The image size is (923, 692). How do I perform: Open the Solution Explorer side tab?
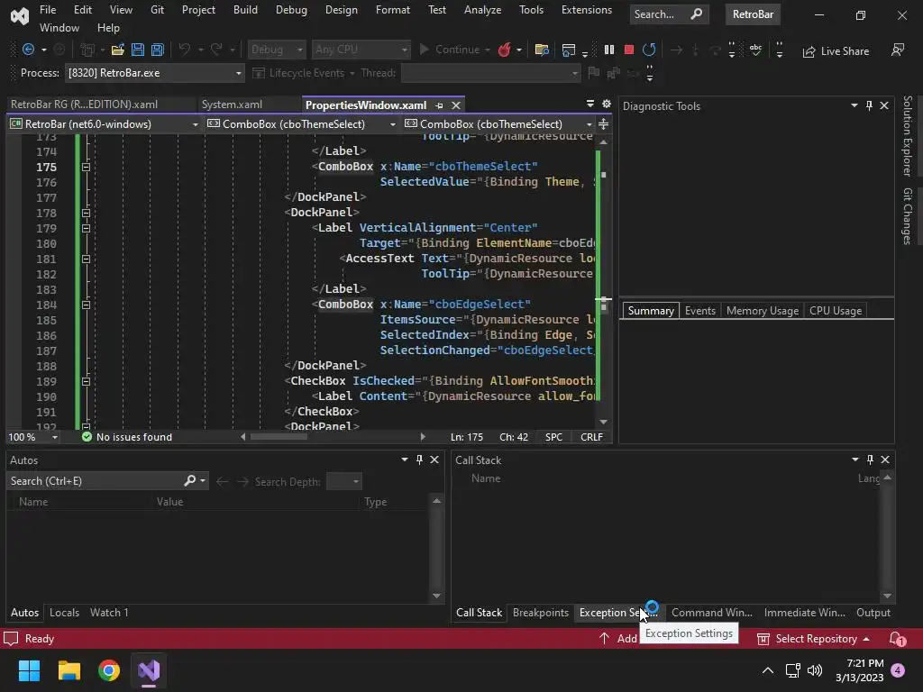click(908, 137)
